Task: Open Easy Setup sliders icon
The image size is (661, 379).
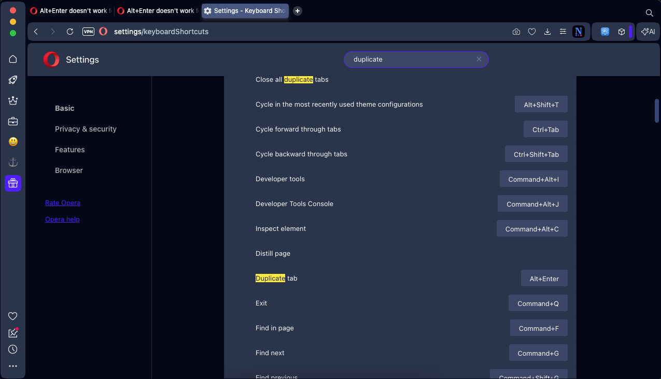Action: (x=562, y=32)
